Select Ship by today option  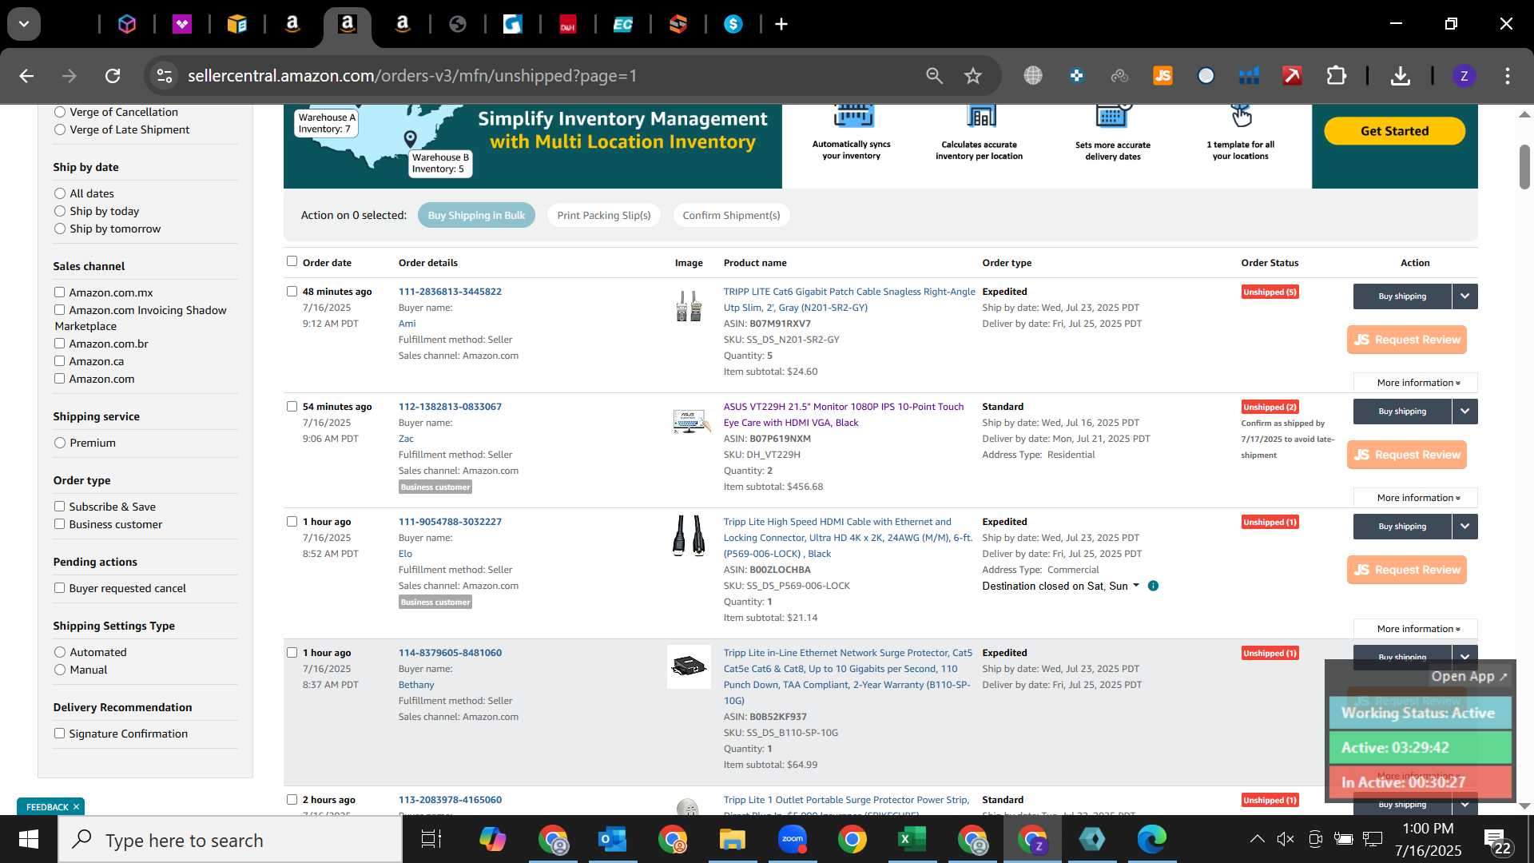coord(60,211)
